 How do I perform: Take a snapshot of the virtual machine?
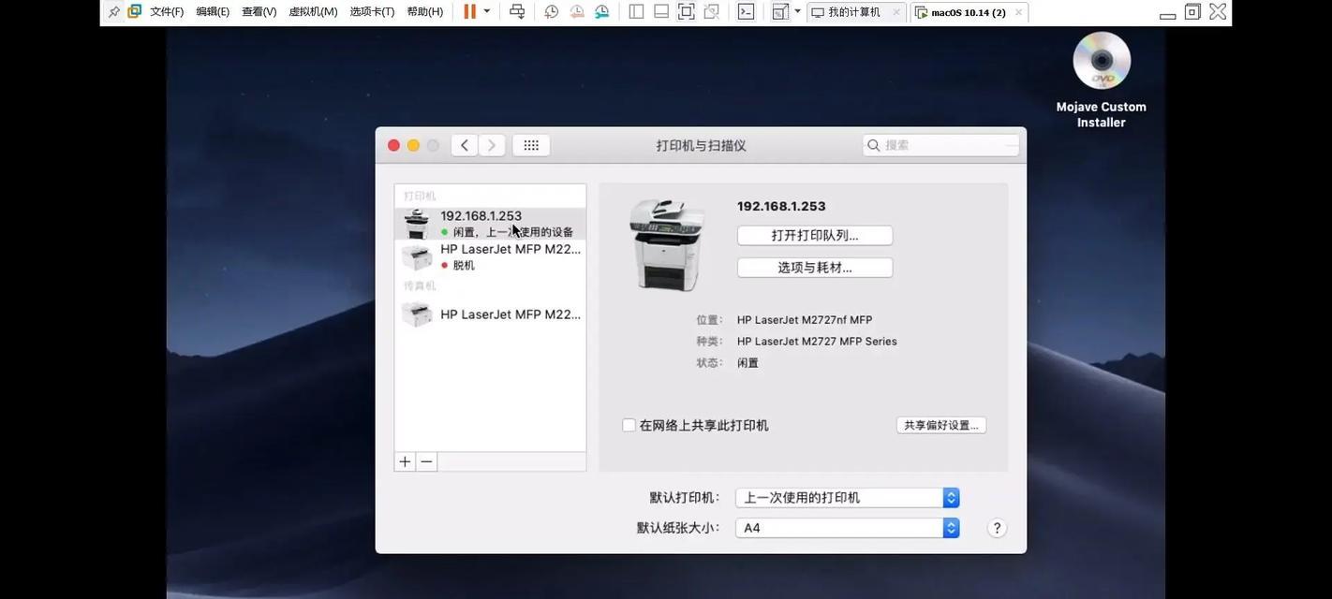(552, 11)
